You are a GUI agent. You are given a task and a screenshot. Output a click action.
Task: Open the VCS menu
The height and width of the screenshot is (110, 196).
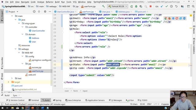[75, 2]
